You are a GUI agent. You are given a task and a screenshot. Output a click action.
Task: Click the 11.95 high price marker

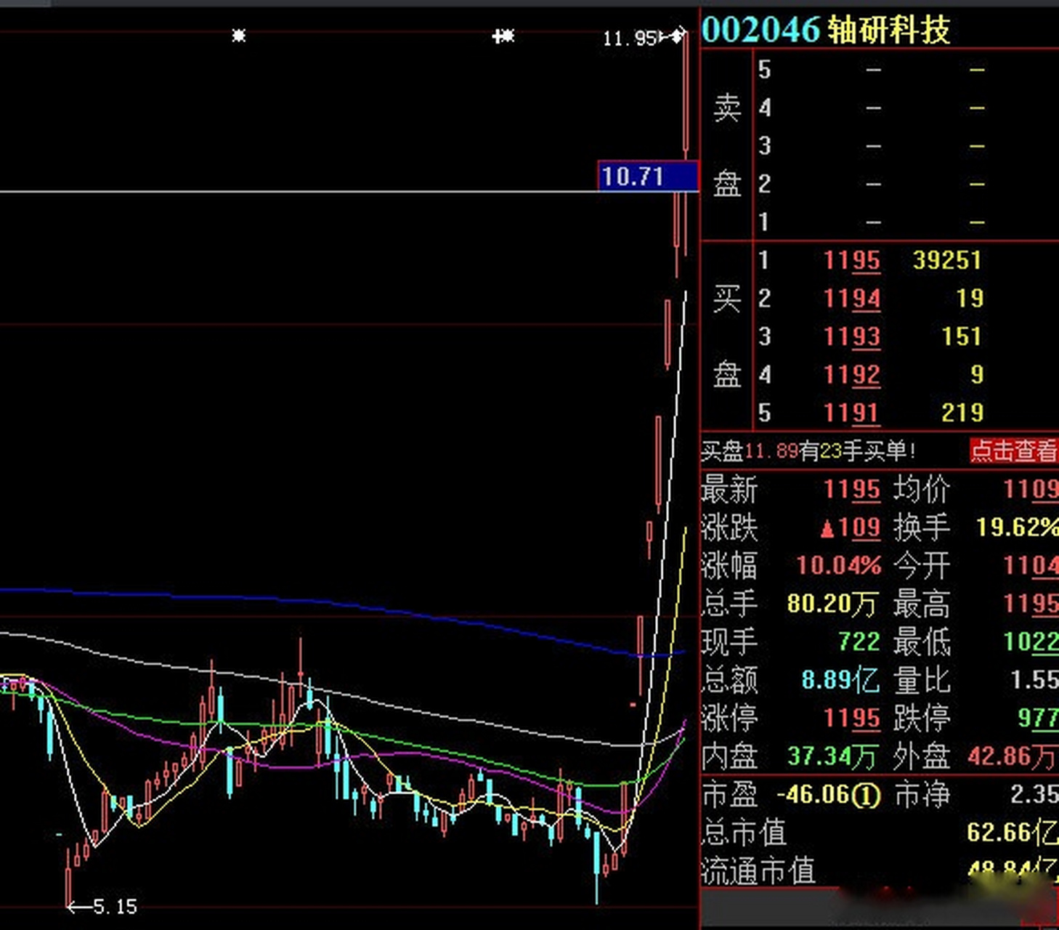[630, 38]
